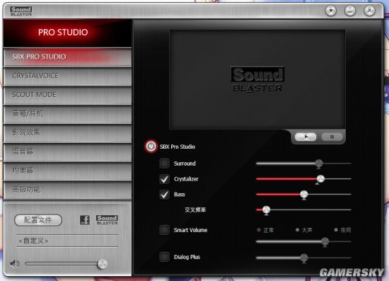Play the demo audio clip
The image size is (389, 281).
click(306, 137)
